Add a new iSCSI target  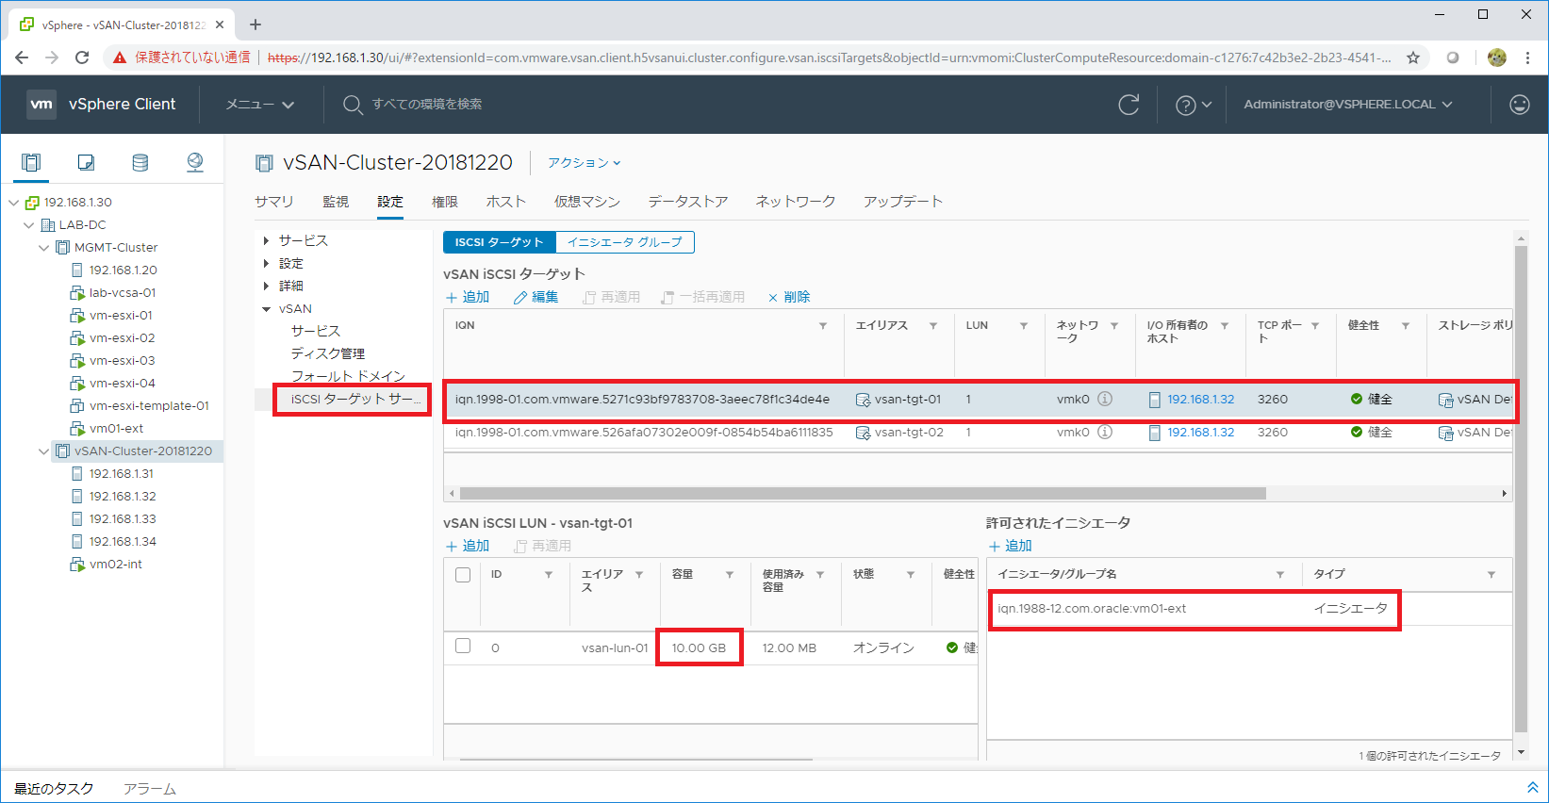pyautogui.click(x=468, y=297)
